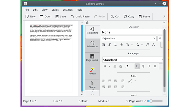The height and width of the screenshot is (107, 190).
Task: Open the Review tool
Action: (92, 72)
